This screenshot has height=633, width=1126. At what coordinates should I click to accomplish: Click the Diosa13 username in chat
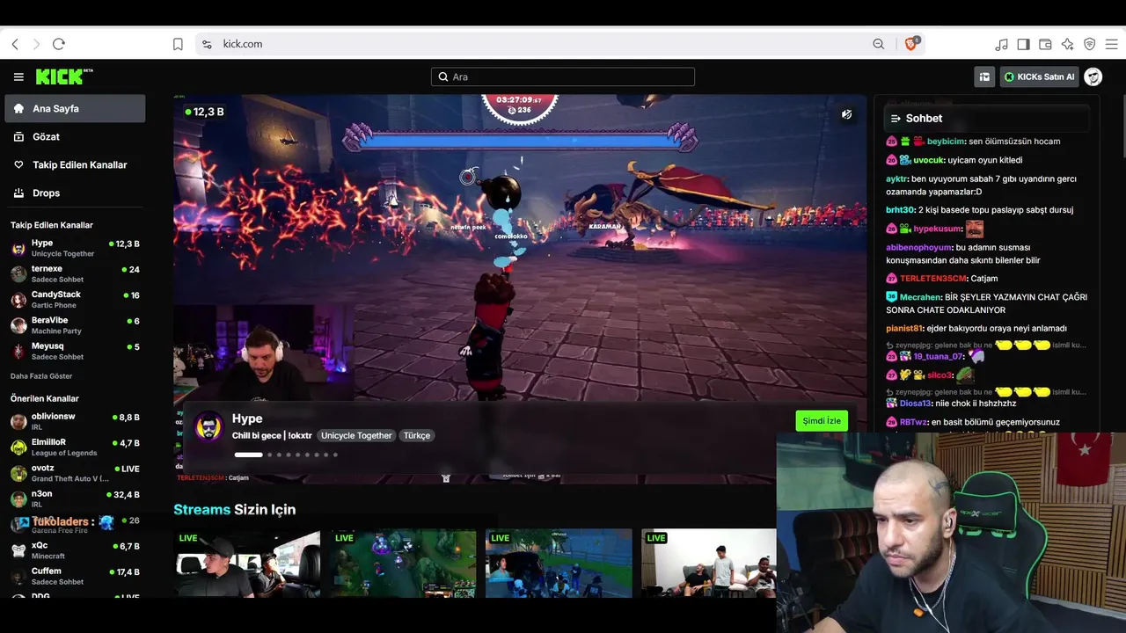(x=915, y=404)
